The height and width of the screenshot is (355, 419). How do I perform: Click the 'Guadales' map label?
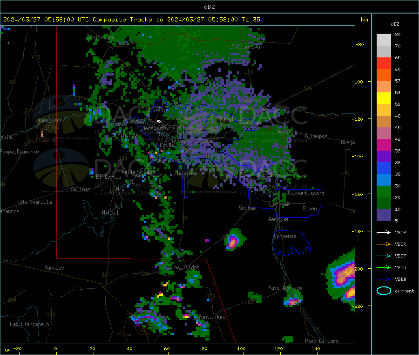point(249,100)
